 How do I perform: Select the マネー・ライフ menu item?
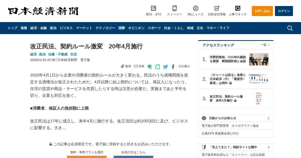click(218, 28)
